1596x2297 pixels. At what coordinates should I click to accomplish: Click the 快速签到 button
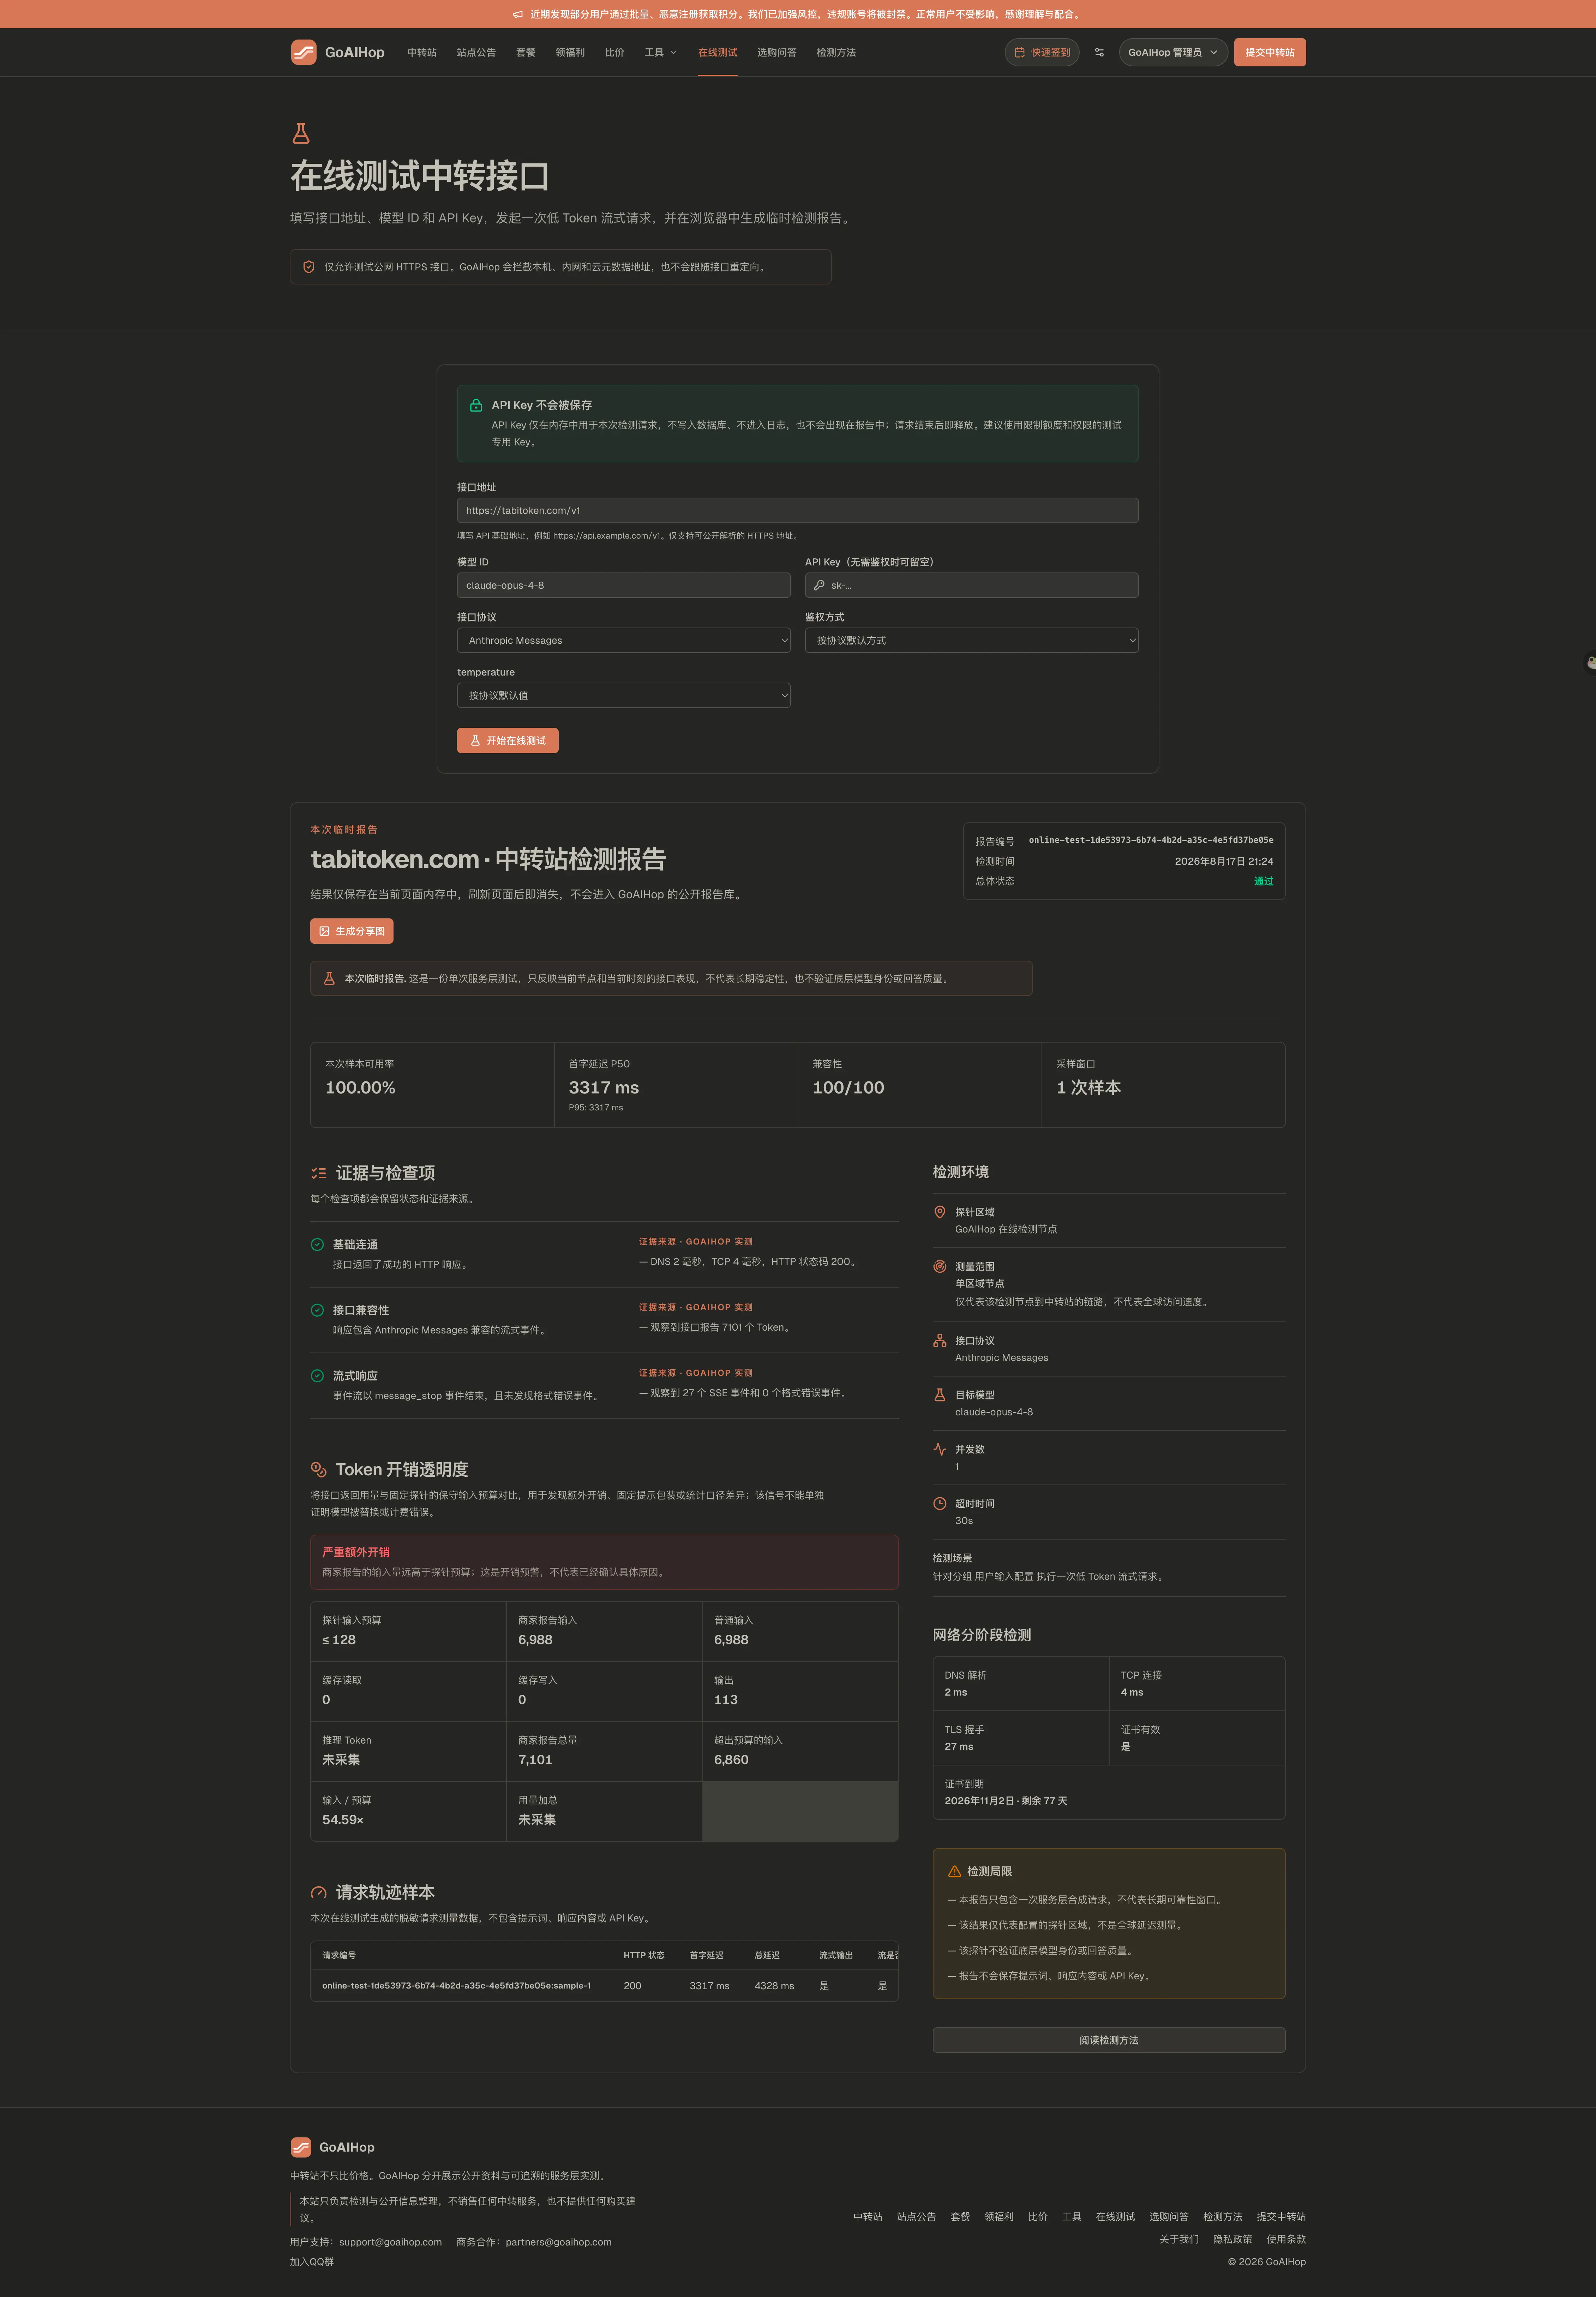[1042, 52]
